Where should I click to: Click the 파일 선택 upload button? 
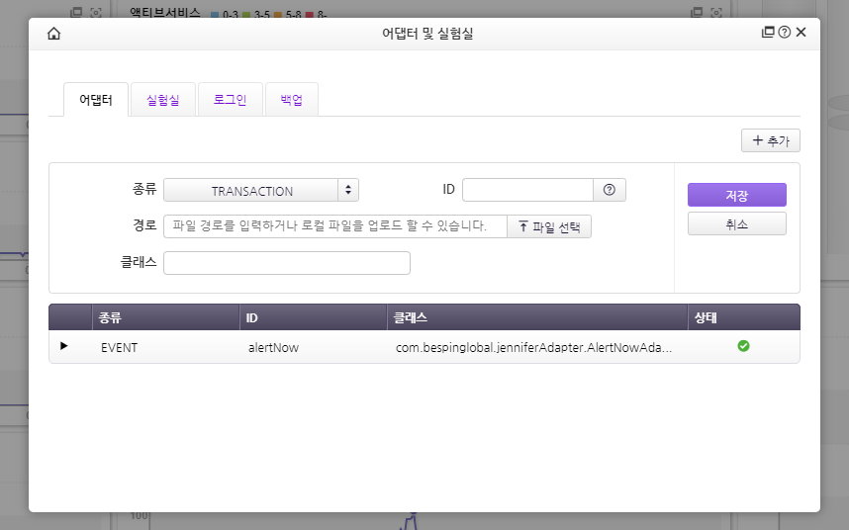click(549, 226)
